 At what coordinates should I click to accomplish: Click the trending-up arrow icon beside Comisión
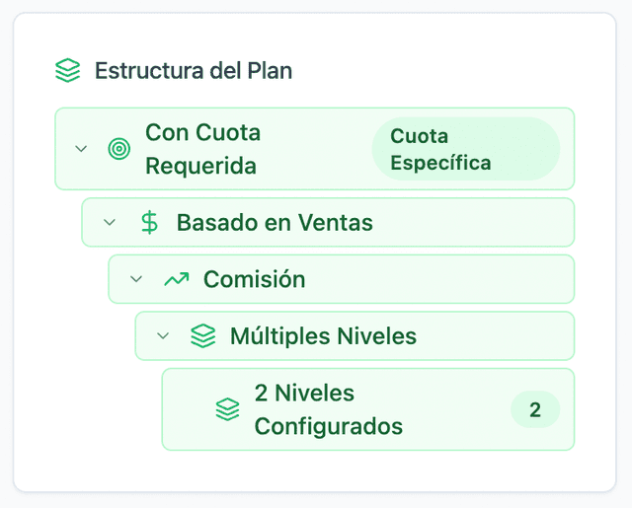pos(176,279)
